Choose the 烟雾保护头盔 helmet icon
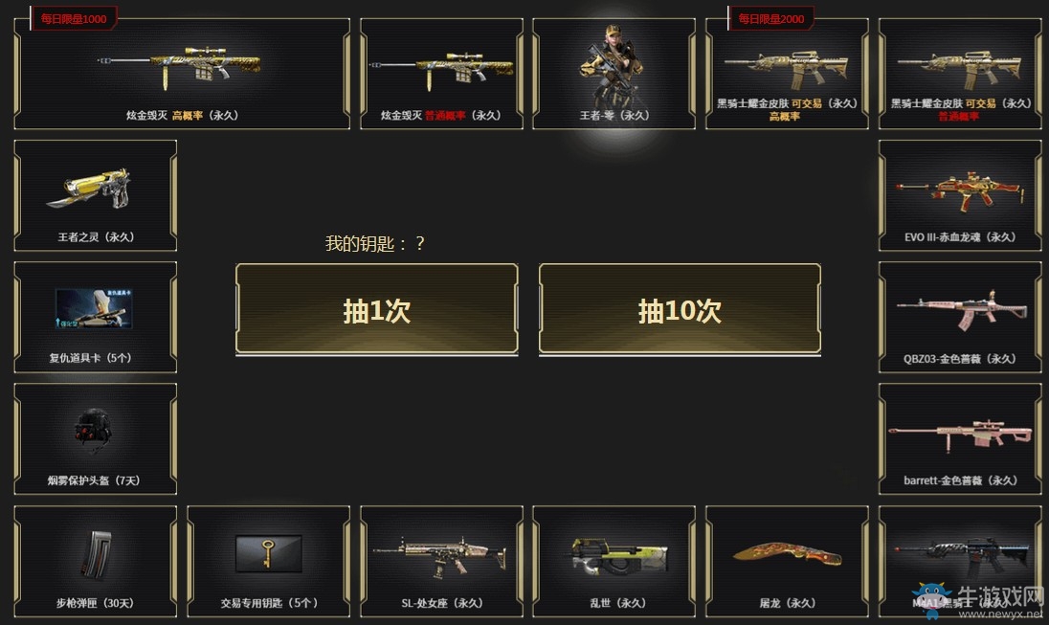This screenshot has width=1049, height=625. (94, 429)
